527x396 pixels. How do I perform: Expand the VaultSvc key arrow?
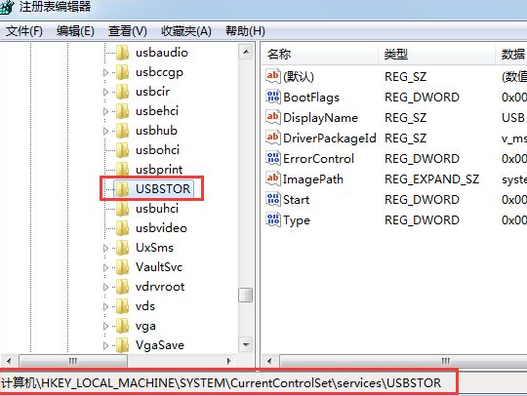105,267
